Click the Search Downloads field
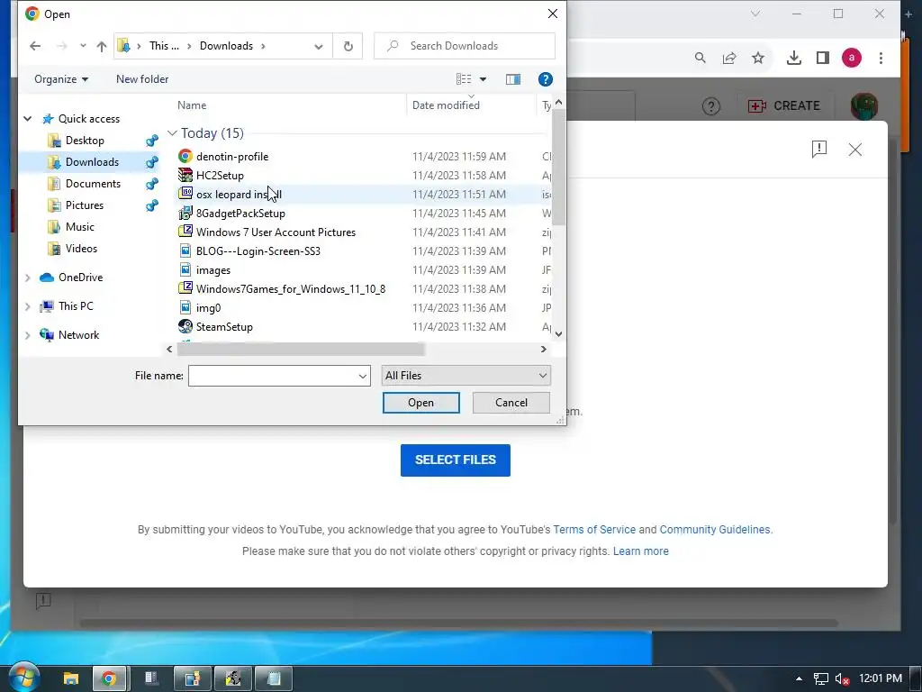 click(x=465, y=46)
